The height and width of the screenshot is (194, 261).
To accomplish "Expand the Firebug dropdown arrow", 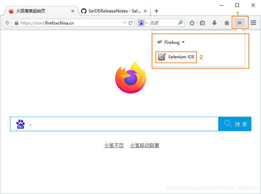I will click(183, 42).
